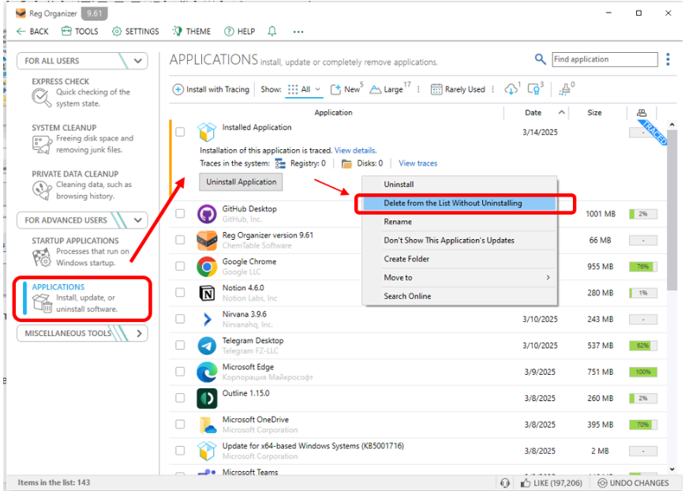Image resolution: width=685 pixels, height=494 pixels.
Task: Choose Don't Show This Application's Updates
Action: click(x=460, y=241)
